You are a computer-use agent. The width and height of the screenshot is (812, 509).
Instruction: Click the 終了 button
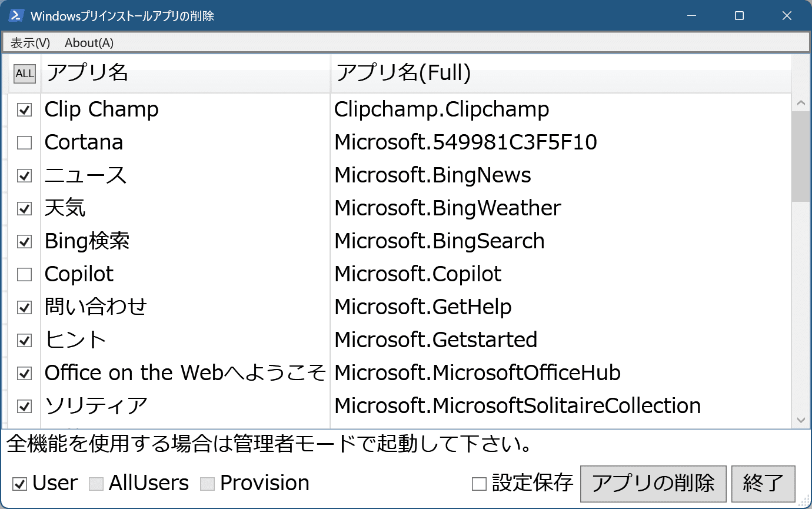(763, 484)
